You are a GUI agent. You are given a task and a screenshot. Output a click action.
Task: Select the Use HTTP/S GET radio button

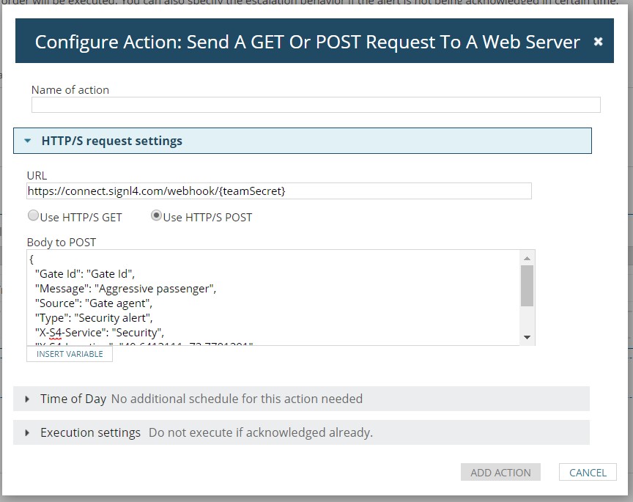[33, 215]
